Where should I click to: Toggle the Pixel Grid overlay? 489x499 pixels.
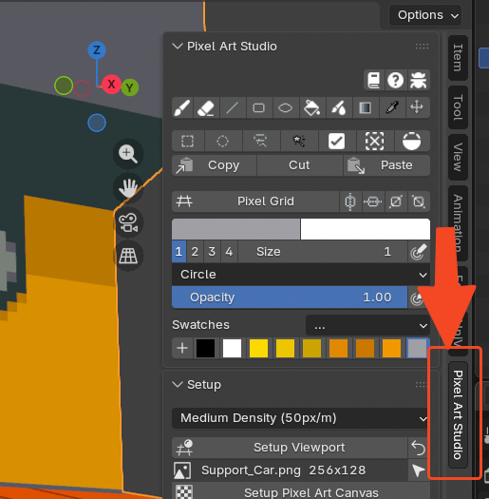255,202
